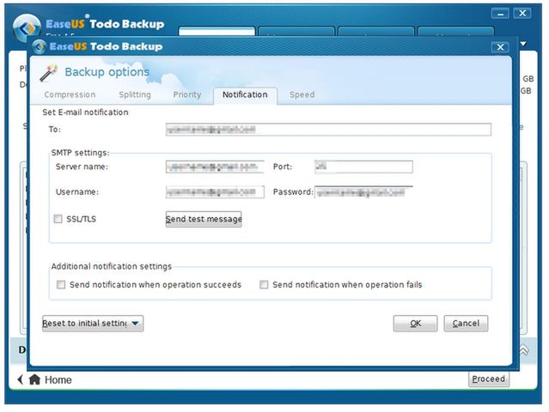Click the EaseUS logo in main window
This screenshot has height=412, width=549.
(25, 27)
